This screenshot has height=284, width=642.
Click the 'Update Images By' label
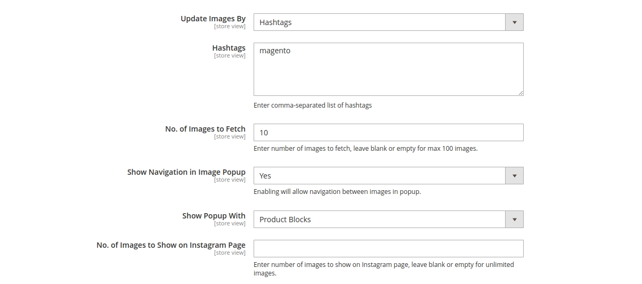tap(213, 19)
